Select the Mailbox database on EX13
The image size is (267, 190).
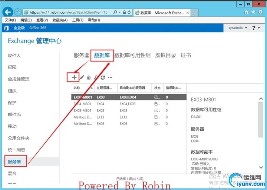click(x=129, y=117)
